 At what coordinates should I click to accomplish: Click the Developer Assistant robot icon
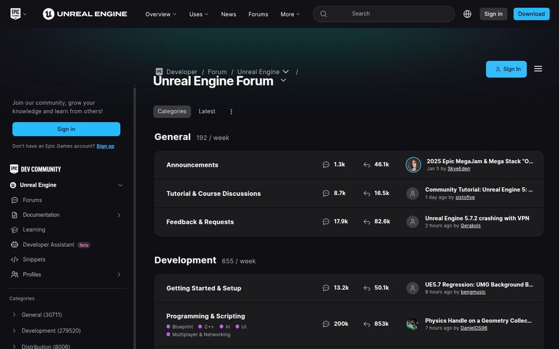(15, 245)
